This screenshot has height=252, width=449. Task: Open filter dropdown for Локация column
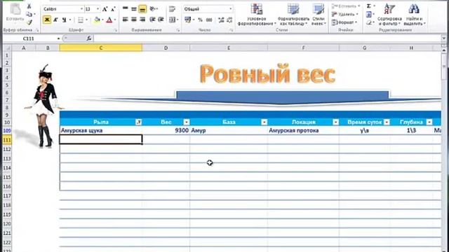pyautogui.click(x=335, y=122)
